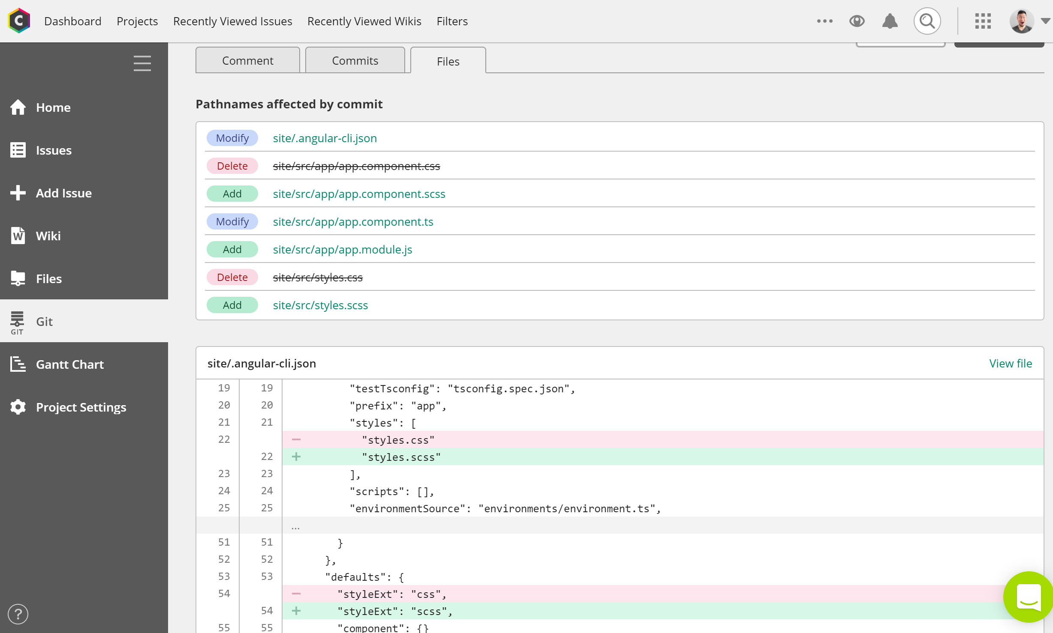Open site/src/app/app.component.scss file link

[x=359, y=194]
